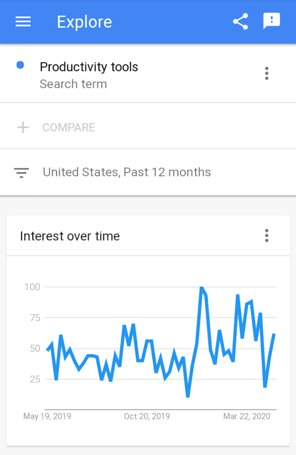296x455 pixels.
Task: Open the send feedback icon
Action: coord(271,21)
